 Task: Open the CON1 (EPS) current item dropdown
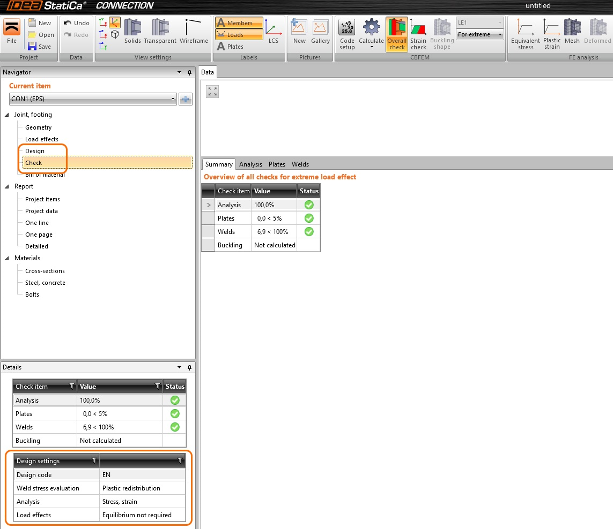[93, 99]
